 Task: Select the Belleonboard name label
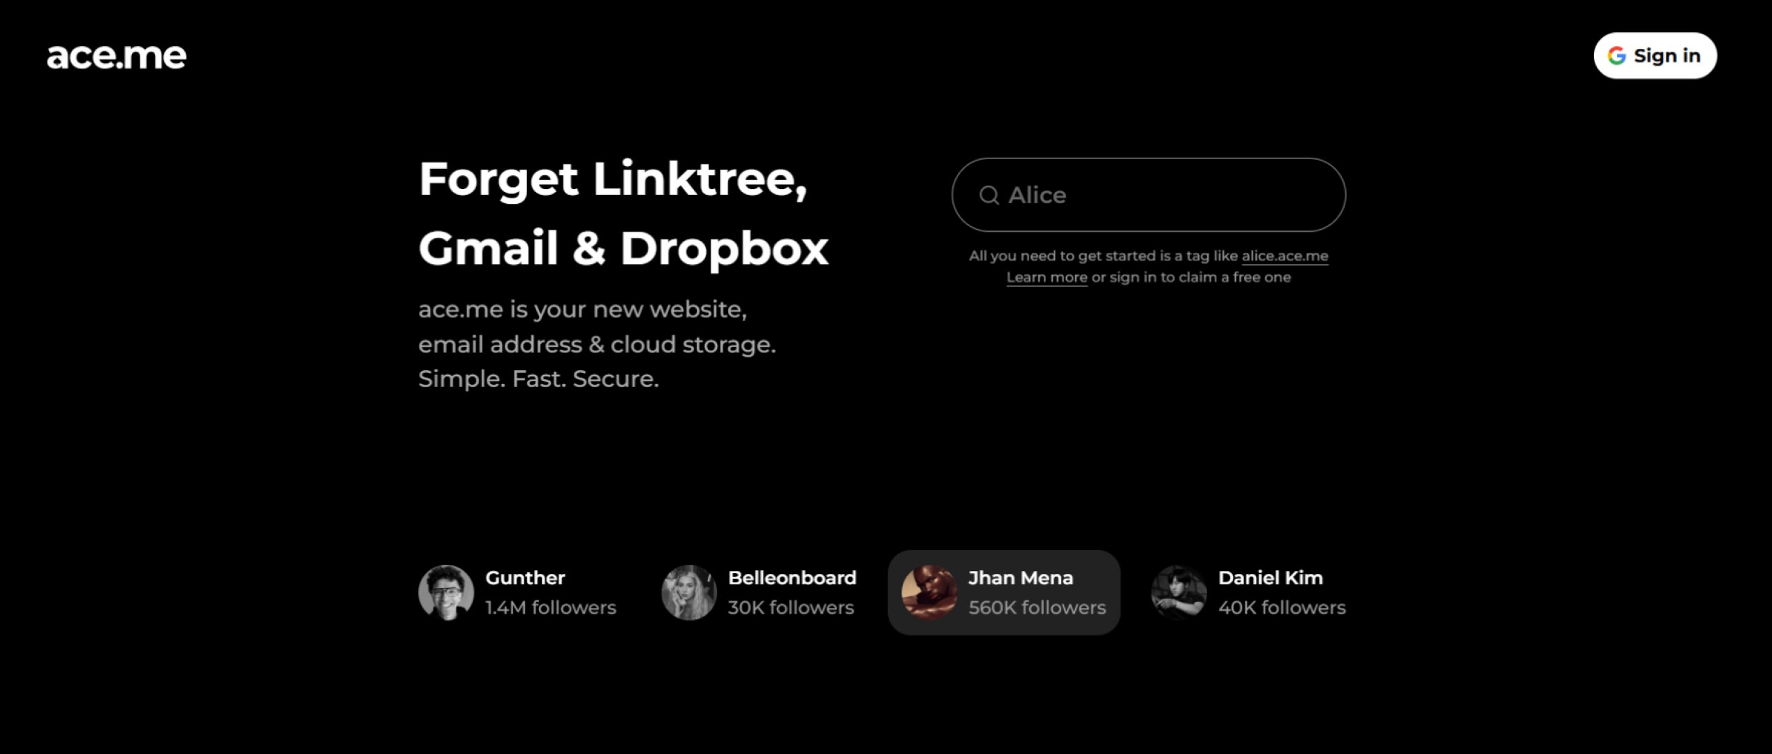coord(792,578)
